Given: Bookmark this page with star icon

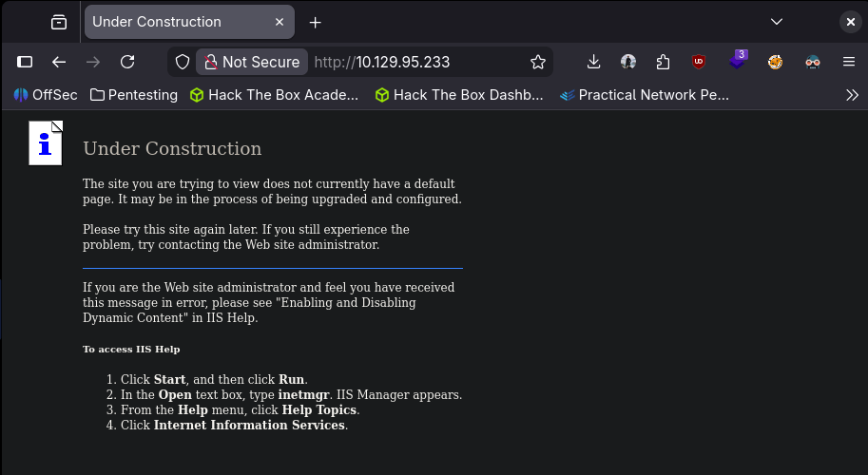Looking at the screenshot, I should (x=538, y=62).
